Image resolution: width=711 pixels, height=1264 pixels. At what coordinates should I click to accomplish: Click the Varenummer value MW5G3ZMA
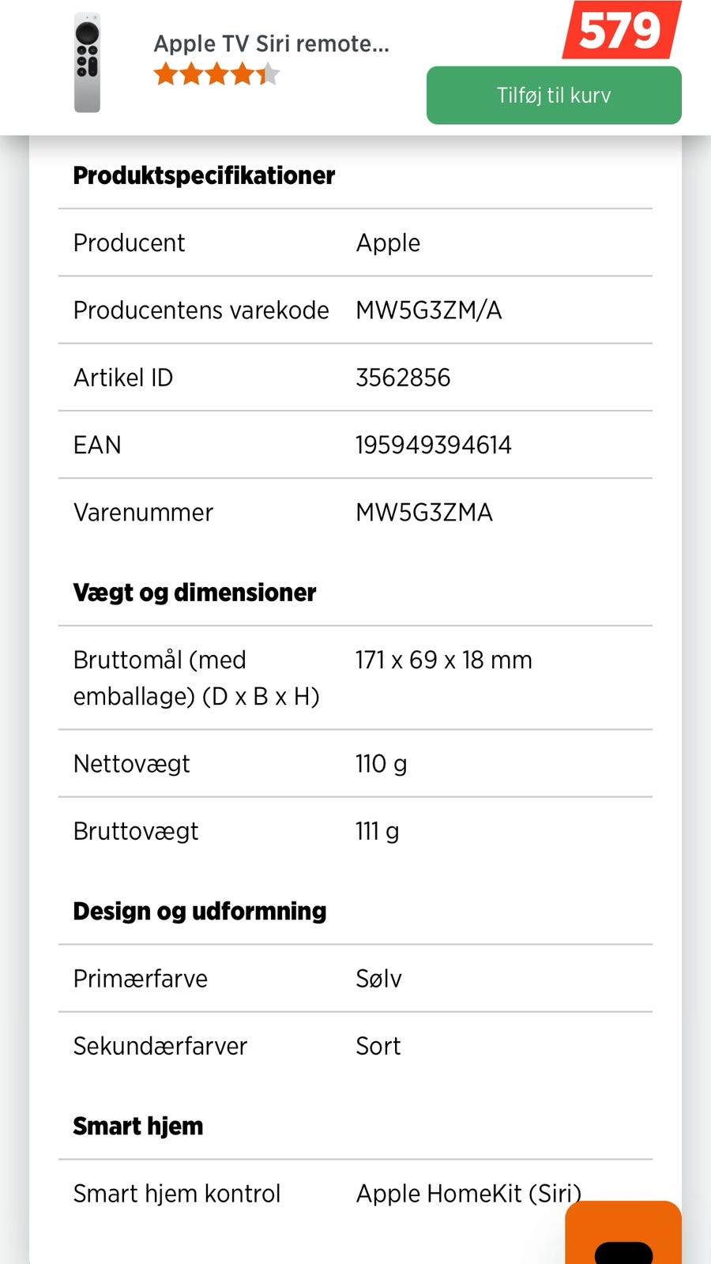pyautogui.click(x=424, y=513)
